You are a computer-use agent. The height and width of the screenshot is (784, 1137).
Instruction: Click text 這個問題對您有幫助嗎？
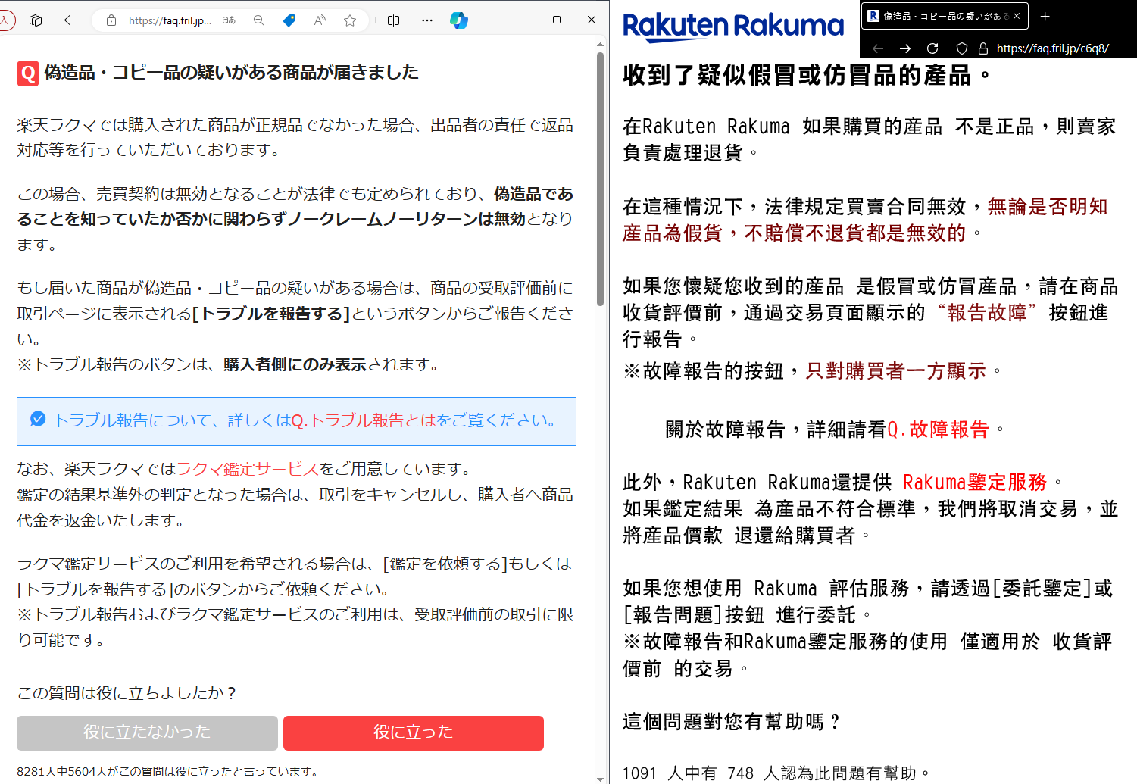[x=732, y=722]
